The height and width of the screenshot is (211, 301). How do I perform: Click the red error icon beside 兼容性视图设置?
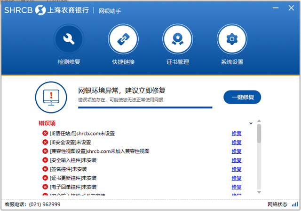tap(45, 151)
